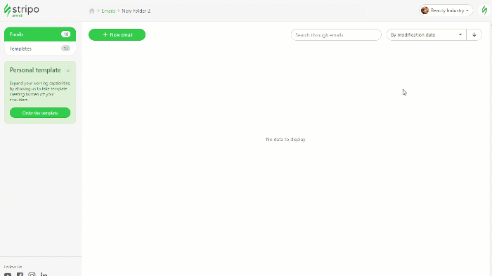Click the No data to display text
Viewport: 492px width, 276px height.
click(x=285, y=139)
